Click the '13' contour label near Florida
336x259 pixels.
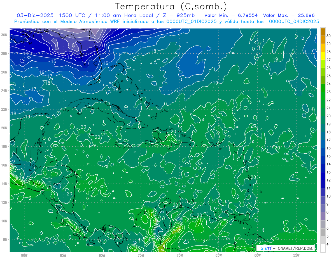tap(70, 57)
